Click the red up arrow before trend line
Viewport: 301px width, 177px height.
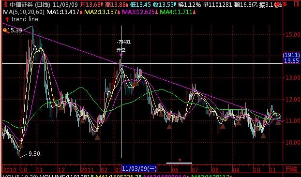point(7,19)
